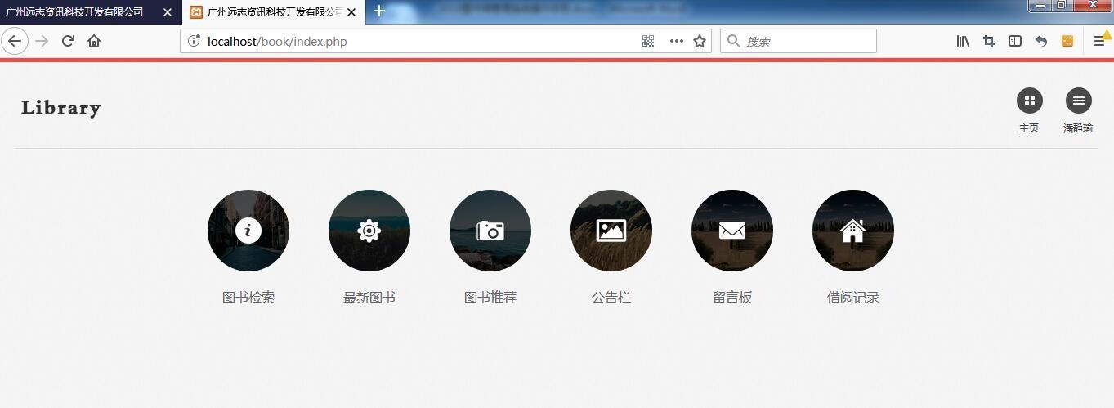Open the 潘静瑜 user menu icon
Viewport: 1114px width, 408px height.
click(1078, 101)
